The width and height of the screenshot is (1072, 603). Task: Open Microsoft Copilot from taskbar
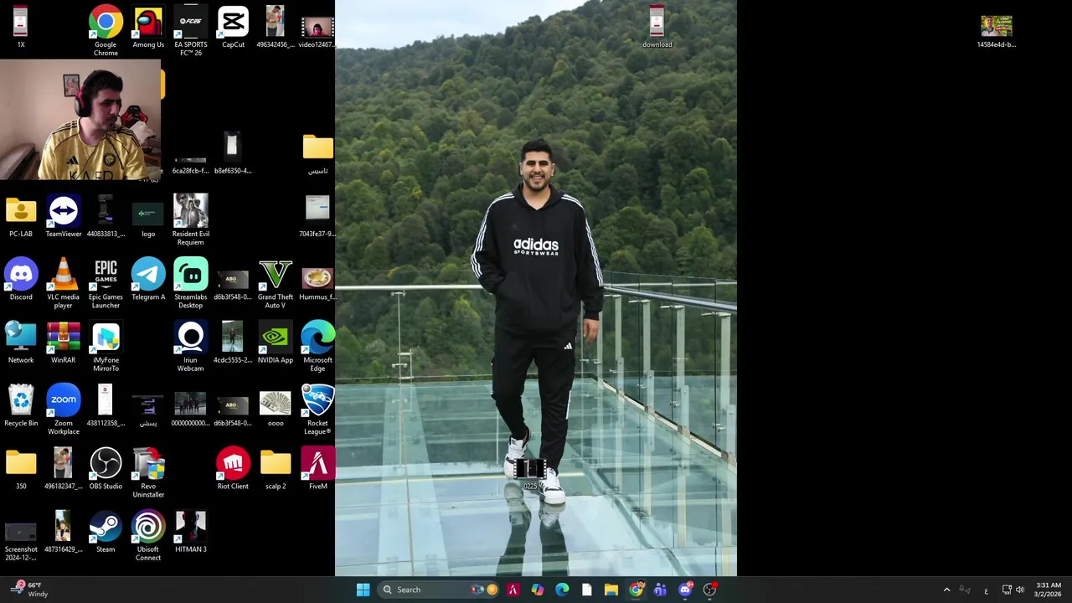[538, 590]
